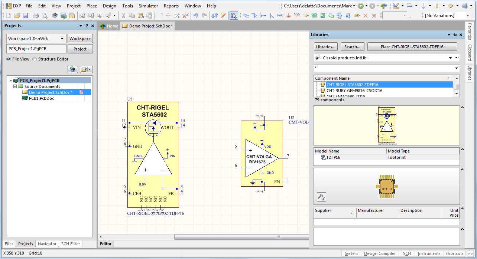The height and width of the screenshot is (259, 477).
Task: Open the Home page cloud icon
Action: point(384,6)
